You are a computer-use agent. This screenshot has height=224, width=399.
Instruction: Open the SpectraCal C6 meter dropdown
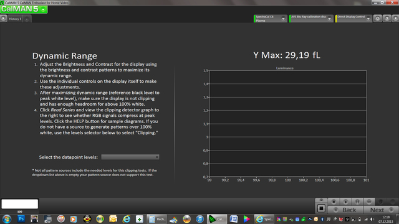click(x=270, y=19)
